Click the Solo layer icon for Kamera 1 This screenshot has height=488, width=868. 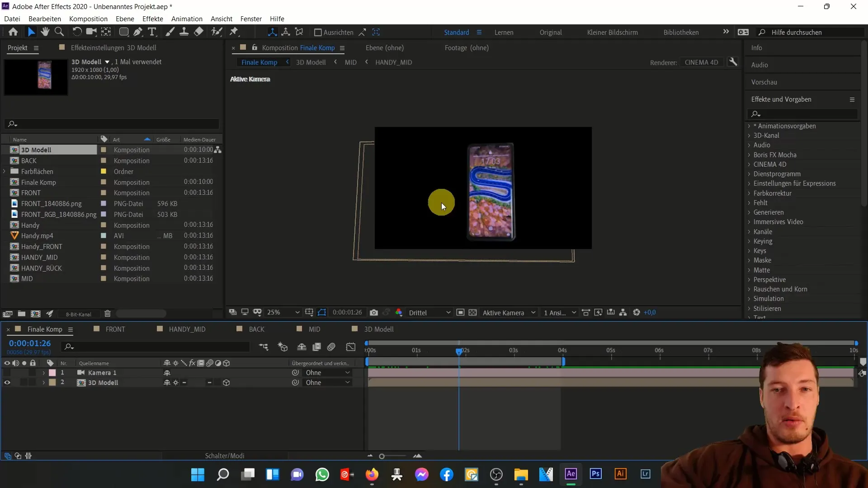point(24,372)
